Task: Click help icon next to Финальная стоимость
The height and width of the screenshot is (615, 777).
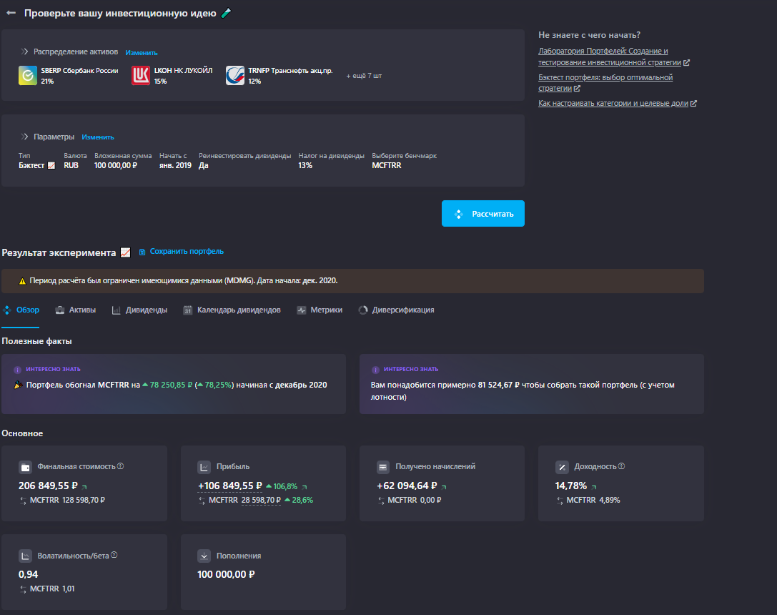Action: pos(120,466)
